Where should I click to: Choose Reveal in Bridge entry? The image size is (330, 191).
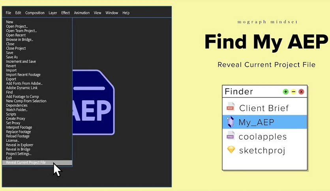18,149
